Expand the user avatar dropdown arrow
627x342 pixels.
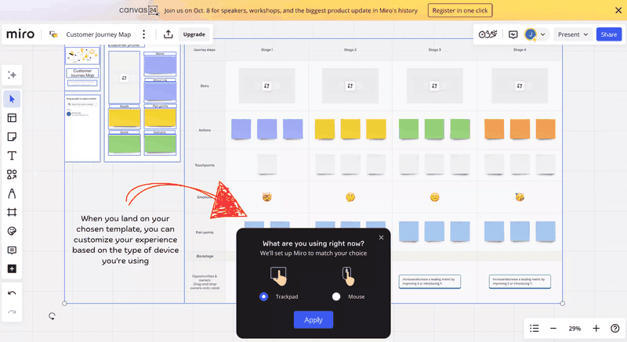pyautogui.click(x=543, y=34)
